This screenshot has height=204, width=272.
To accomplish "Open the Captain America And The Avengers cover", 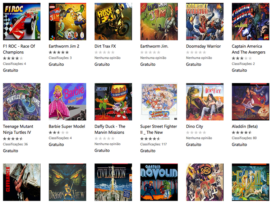I will click(250, 22).
